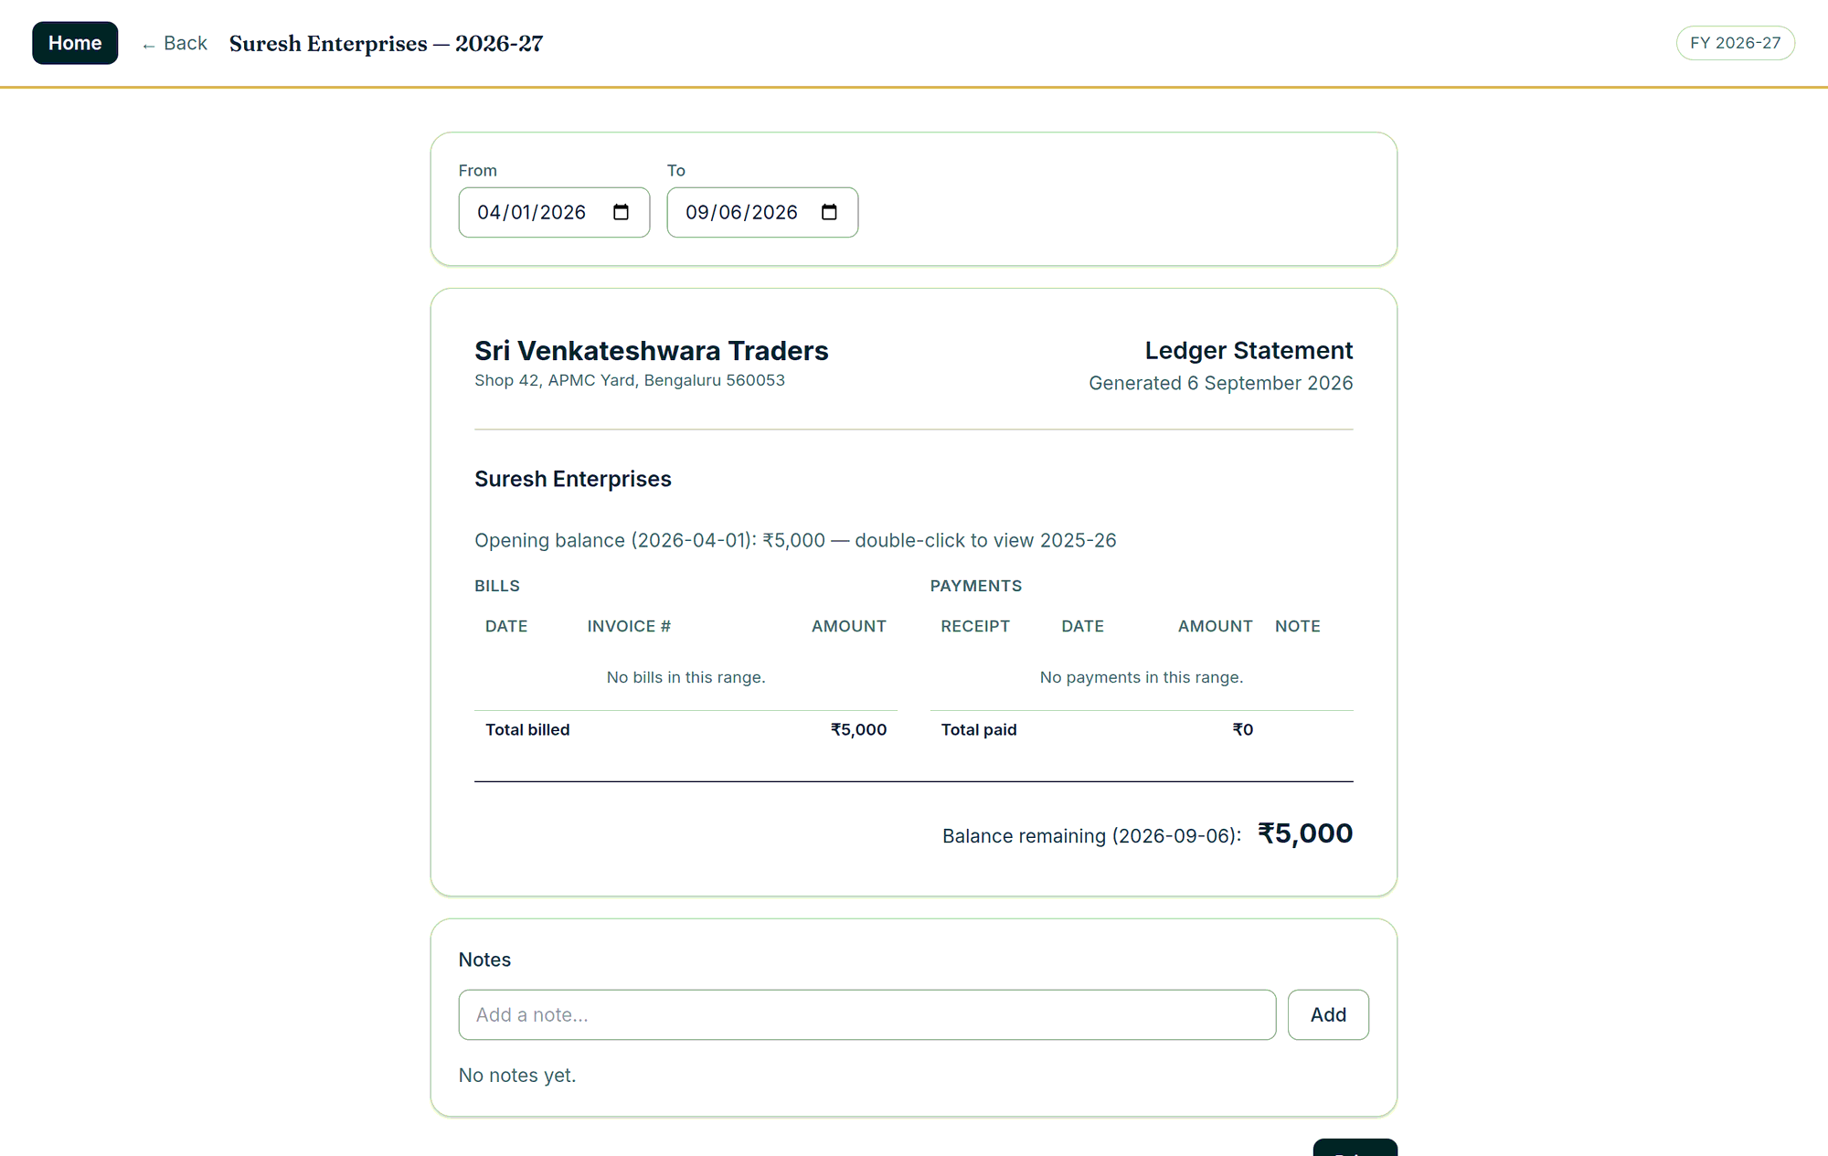Screen dimensions: 1828x1156
Task: Go back using the Back link
Action: tap(175, 43)
